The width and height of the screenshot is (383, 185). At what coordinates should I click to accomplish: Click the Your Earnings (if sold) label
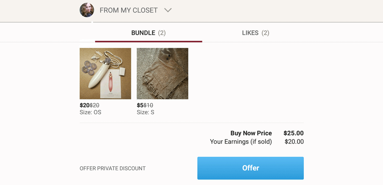241,142
